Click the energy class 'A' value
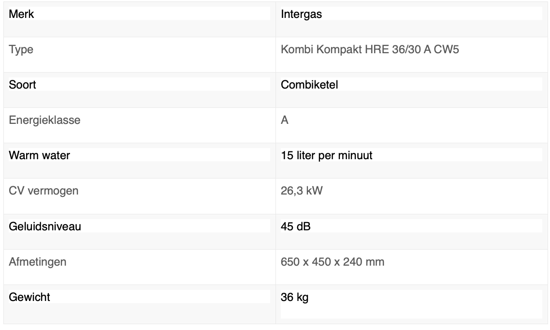Screen dimensions: 550x330 [x=285, y=120]
